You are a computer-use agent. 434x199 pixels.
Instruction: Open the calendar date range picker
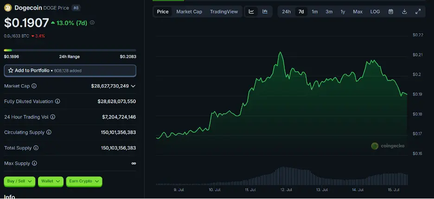[x=391, y=12]
